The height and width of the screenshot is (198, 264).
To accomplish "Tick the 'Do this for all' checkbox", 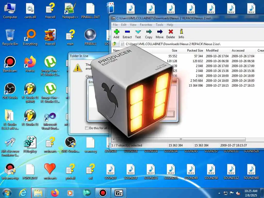I will pos(87,128).
